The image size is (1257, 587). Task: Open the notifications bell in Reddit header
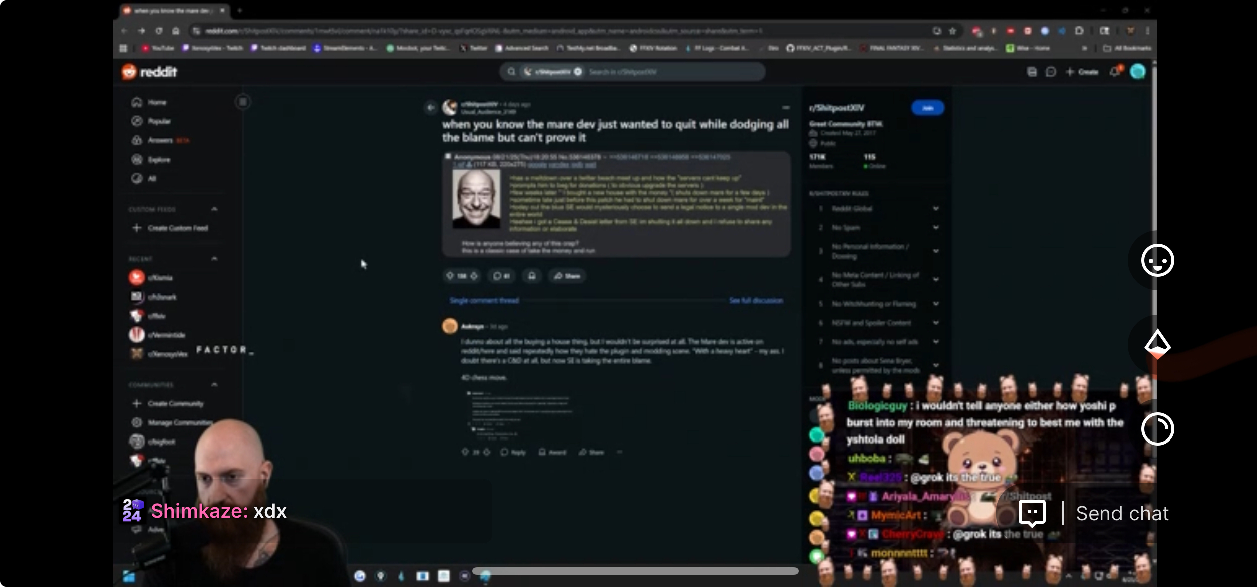[1114, 72]
